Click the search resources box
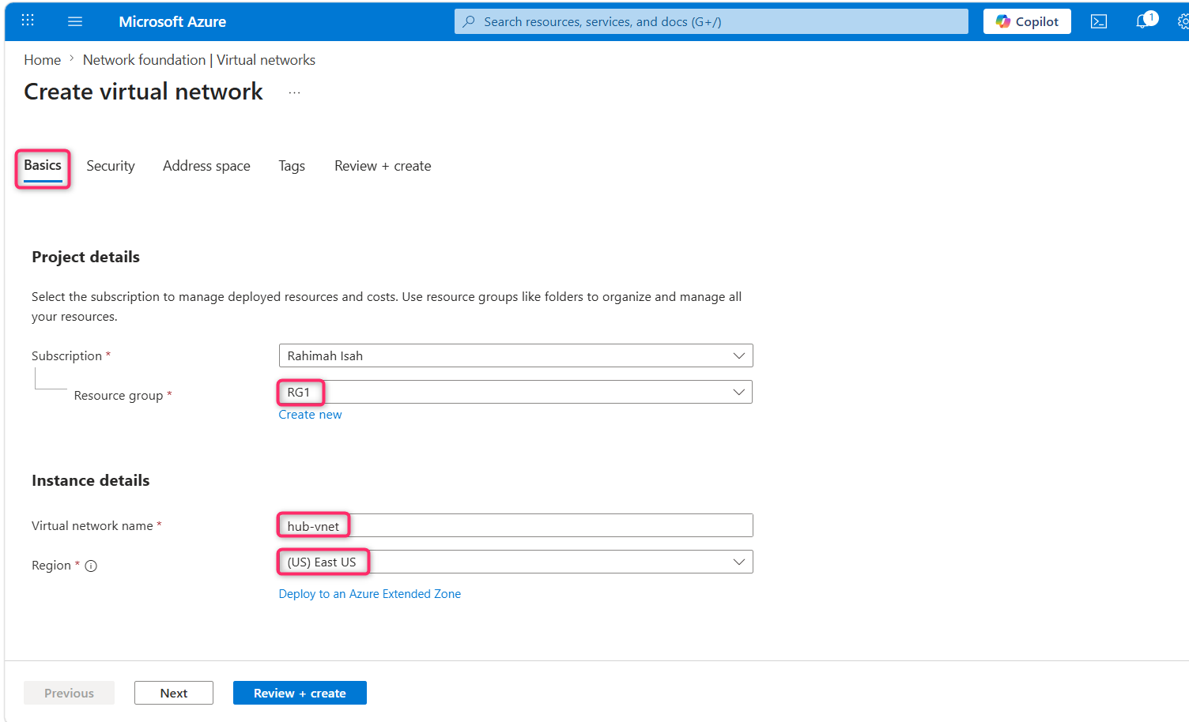Viewport: 1189px width, 722px height. click(711, 21)
